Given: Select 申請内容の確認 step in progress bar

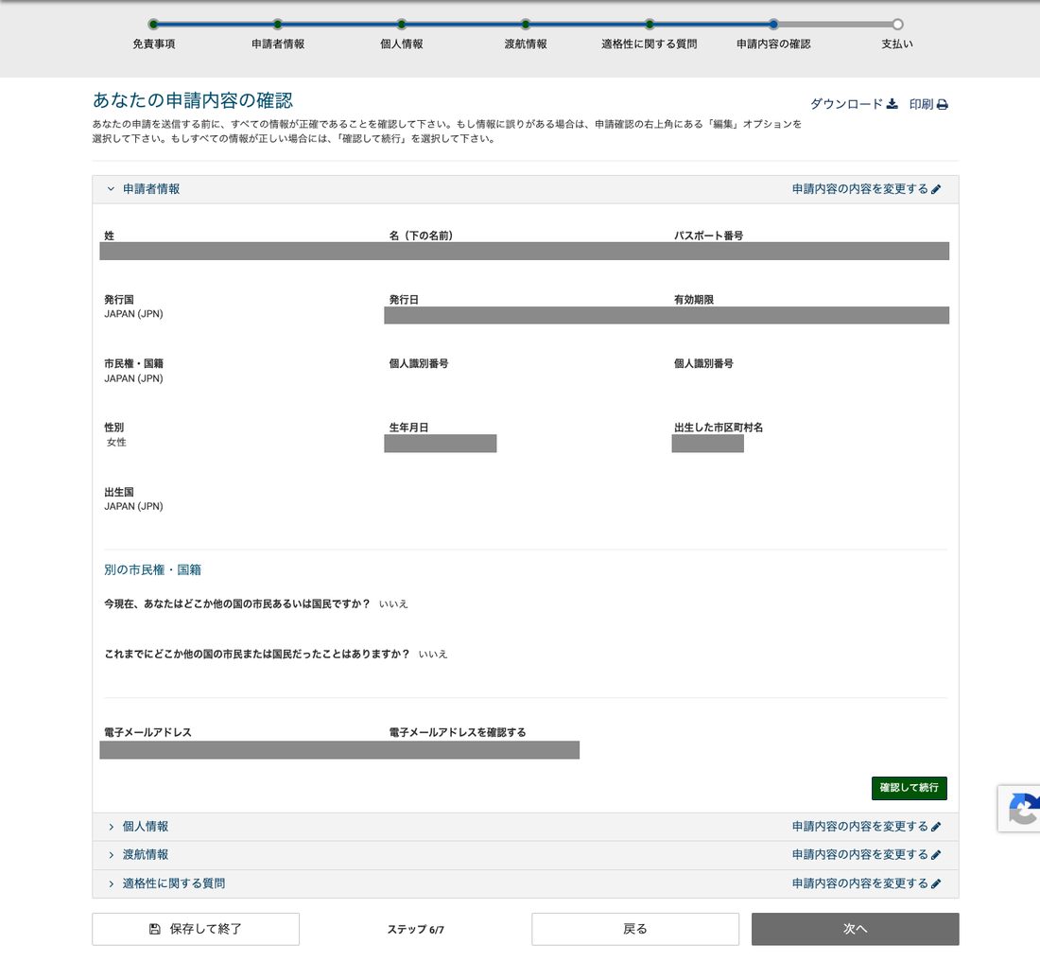Looking at the screenshot, I should [773, 25].
